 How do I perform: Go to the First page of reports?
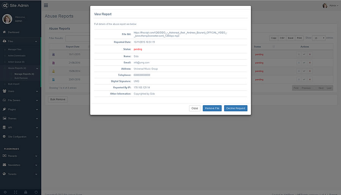coord(296,88)
